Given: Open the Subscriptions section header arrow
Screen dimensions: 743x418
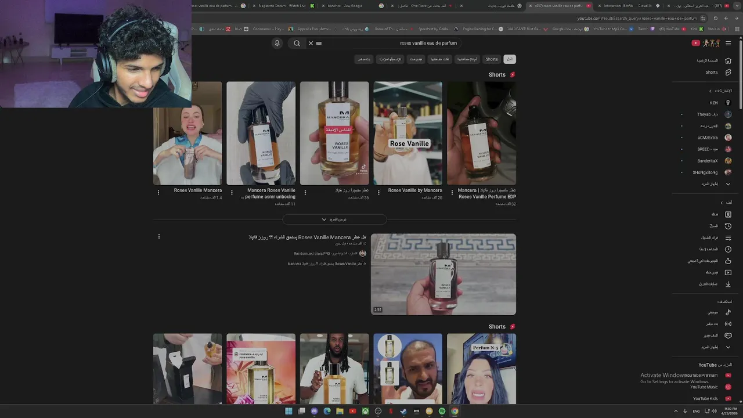Looking at the screenshot, I should (710, 91).
